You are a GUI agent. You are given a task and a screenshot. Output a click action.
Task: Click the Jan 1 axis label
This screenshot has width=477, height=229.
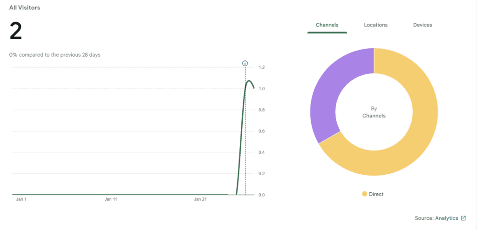click(x=21, y=199)
